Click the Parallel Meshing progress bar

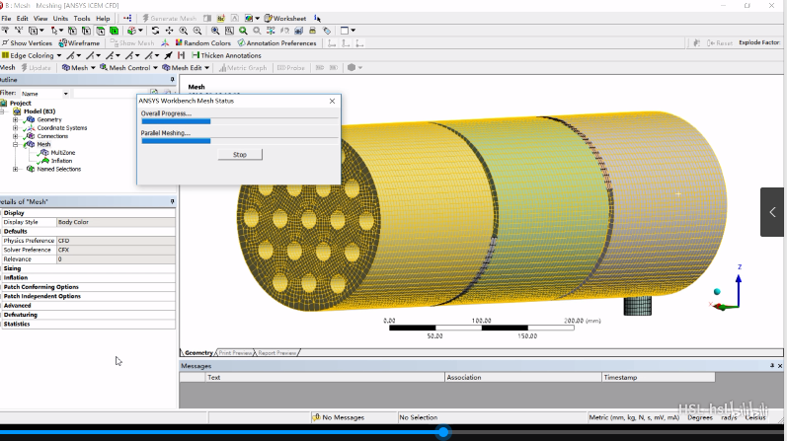[239, 141]
